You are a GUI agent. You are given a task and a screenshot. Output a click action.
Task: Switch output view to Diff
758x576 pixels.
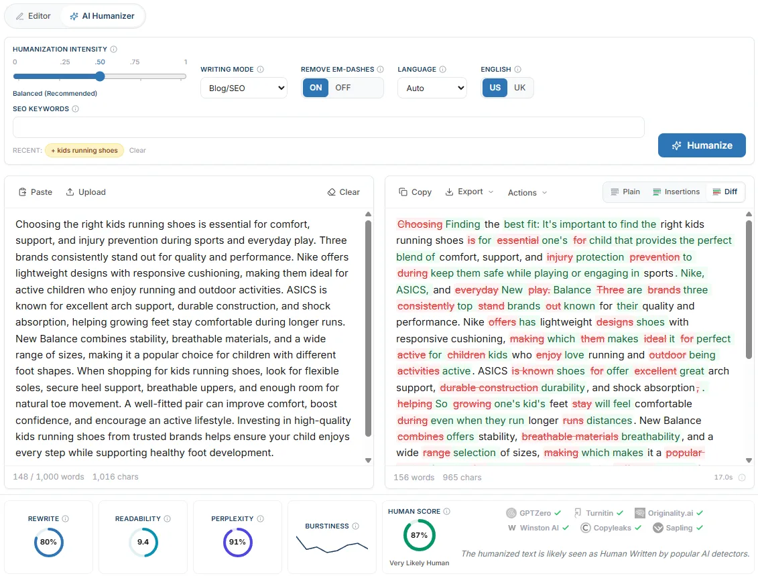tap(724, 192)
